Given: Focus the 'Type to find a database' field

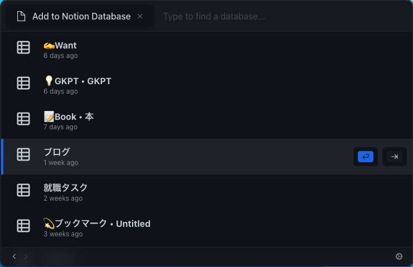Looking at the screenshot, I should (282, 16).
